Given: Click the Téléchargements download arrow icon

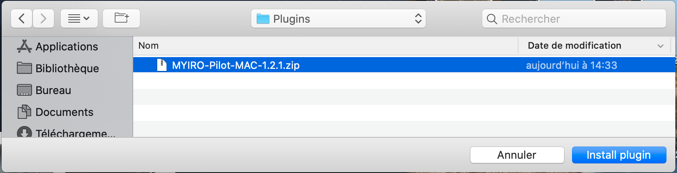Looking at the screenshot, I should tap(24, 133).
